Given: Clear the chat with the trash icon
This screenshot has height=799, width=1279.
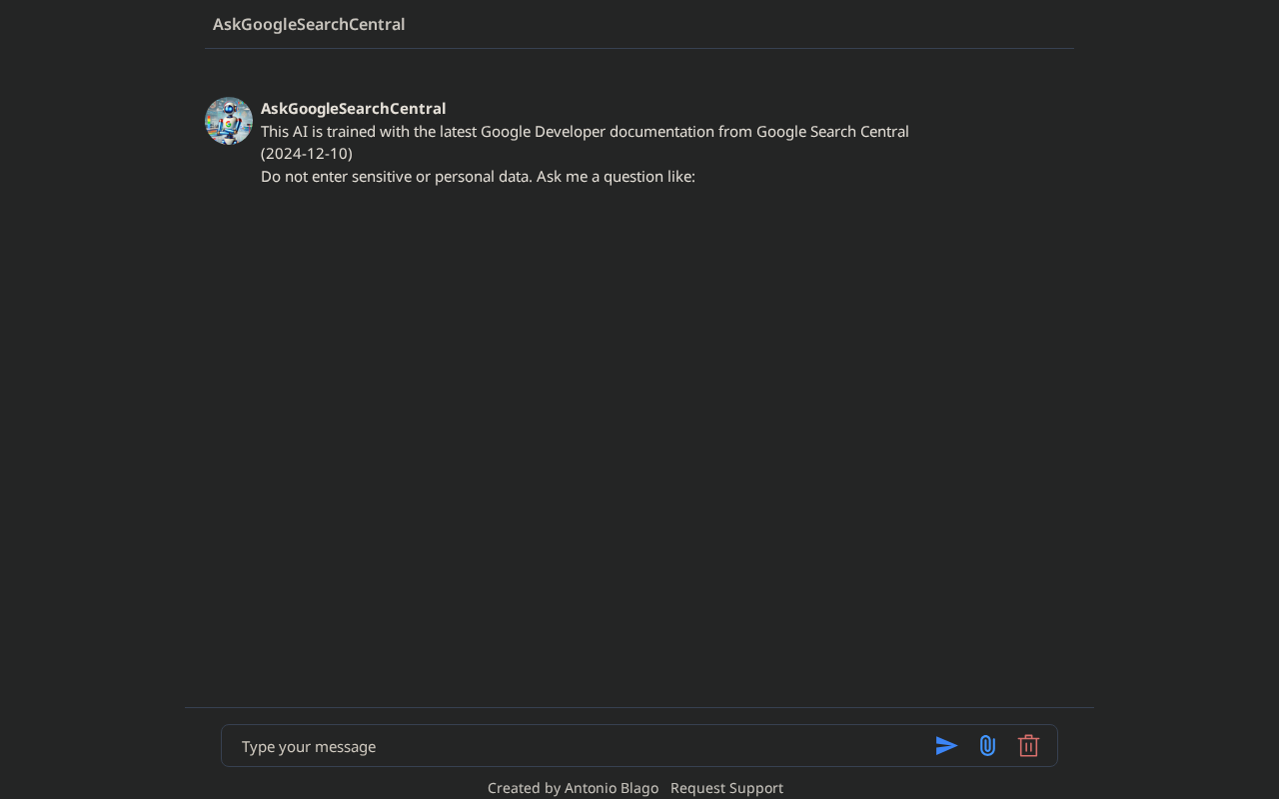Looking at the screenshot, I should tap(1028, 746).
